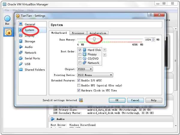Click the invalid settings warning icon
Viewport: 180px width, 135px height.
(x=81, y=100)
